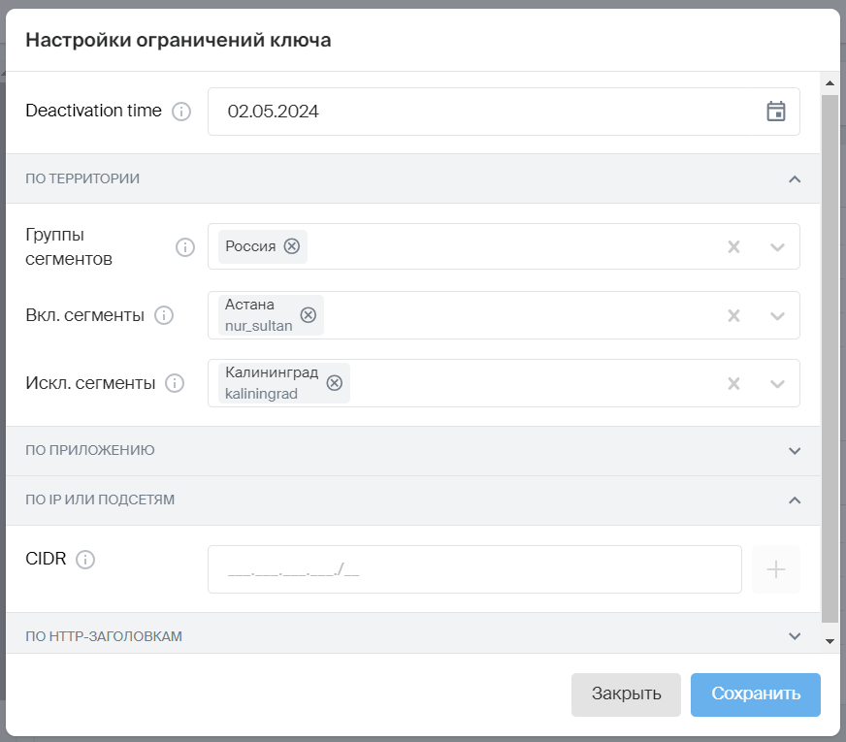Open Вкл. сегменты dropdown list
846x742 pixels.
777,315
